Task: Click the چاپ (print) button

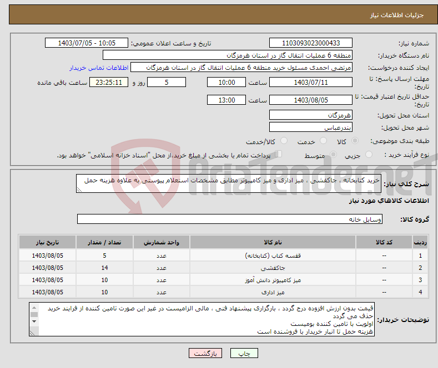Action: (244, 353)
